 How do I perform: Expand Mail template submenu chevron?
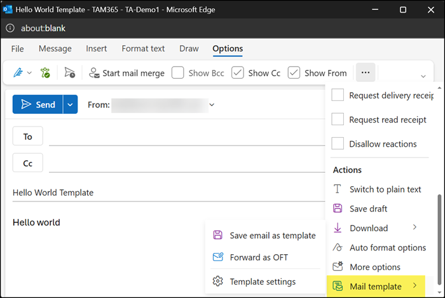[414, 285]
